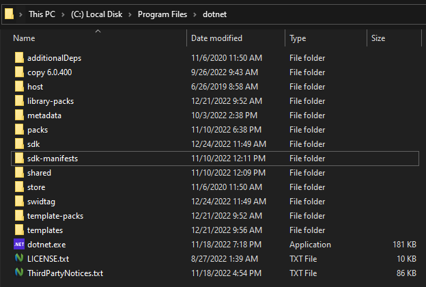
Task: Select the library-packs folder name
Action: [x=51, y=101]
